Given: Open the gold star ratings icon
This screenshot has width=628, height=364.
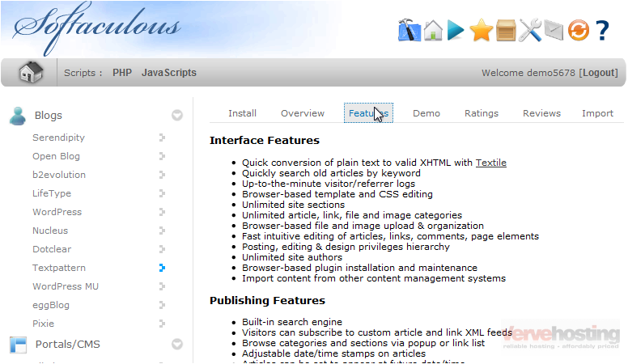Looking at the screenshot, I should 481,30.
